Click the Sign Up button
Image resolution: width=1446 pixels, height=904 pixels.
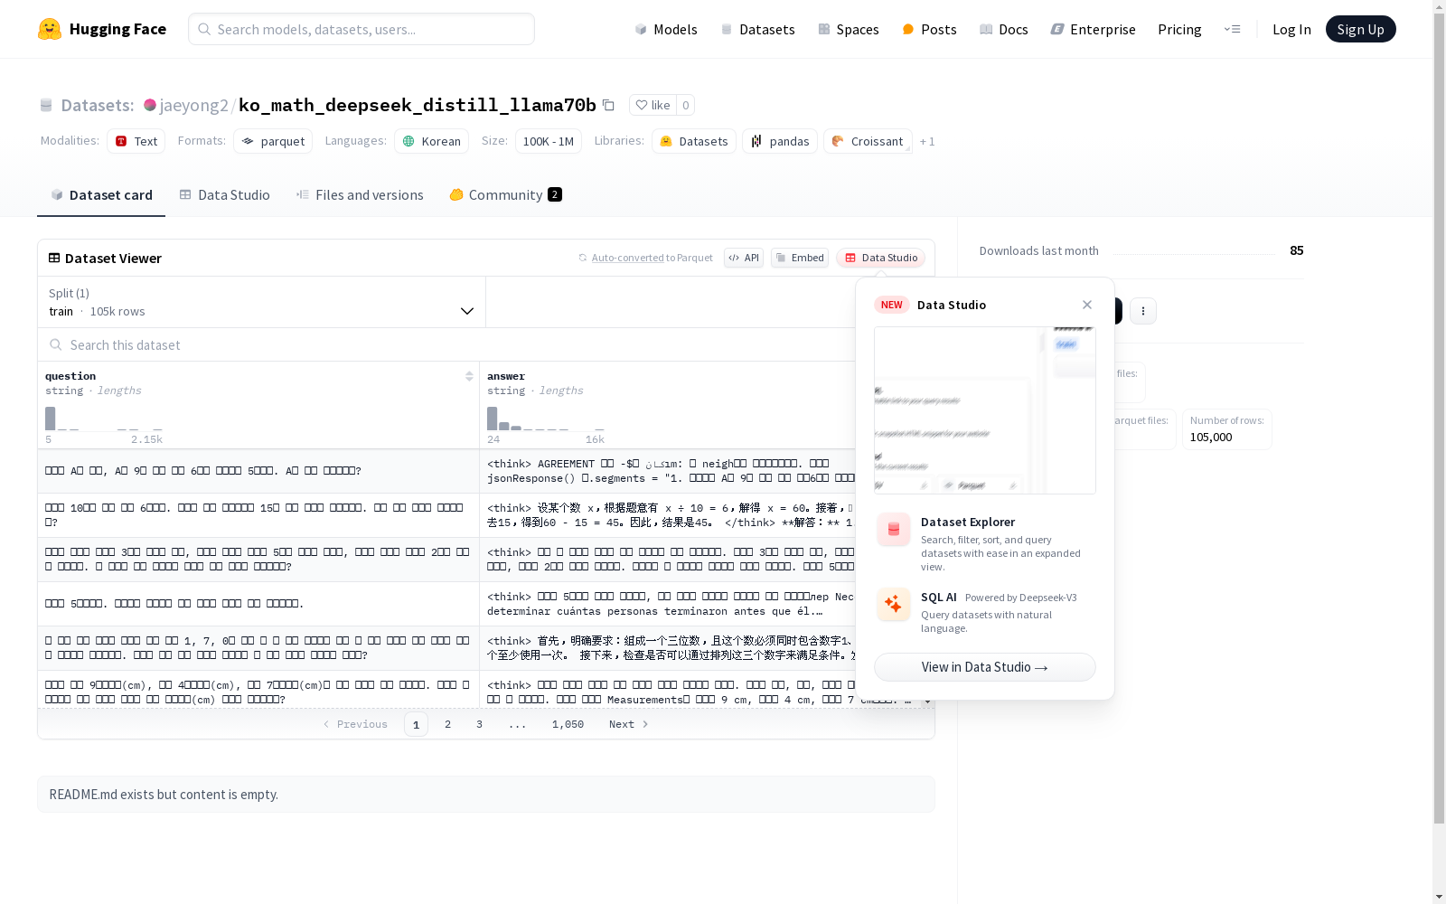[1360, 29]
